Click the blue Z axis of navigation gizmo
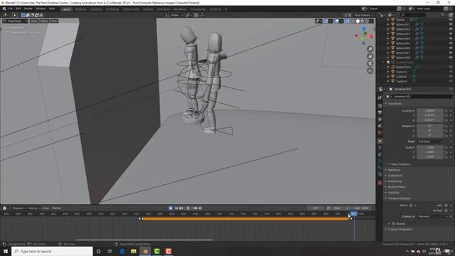This screenshot has height=256, width=455. point(363,28)
